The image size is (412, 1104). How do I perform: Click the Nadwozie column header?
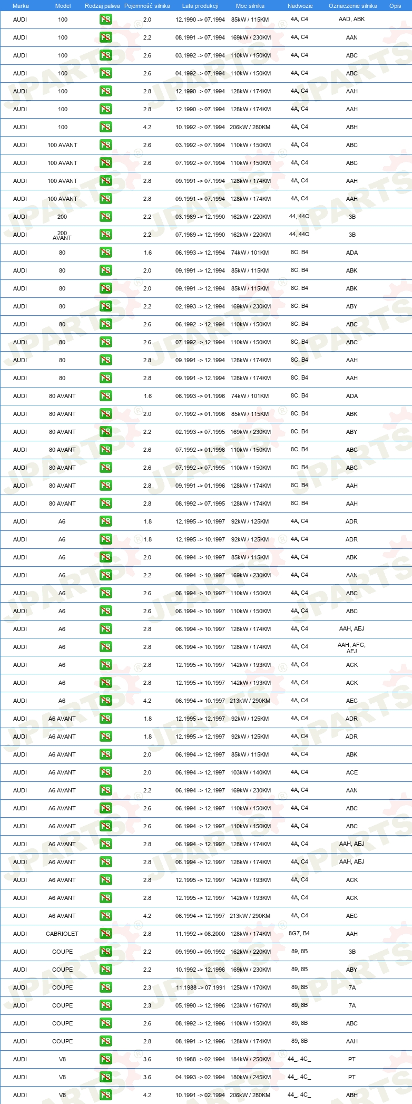300,6
